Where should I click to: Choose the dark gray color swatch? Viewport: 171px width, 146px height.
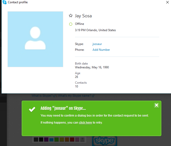(36, 139)
